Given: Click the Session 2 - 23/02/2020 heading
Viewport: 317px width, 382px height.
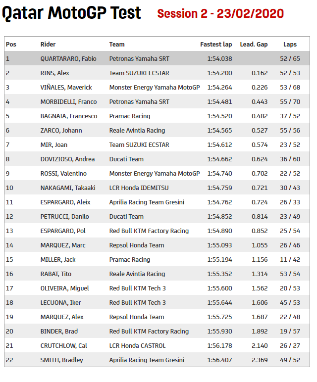Looking at the screenshot, I should coord(220,13).
